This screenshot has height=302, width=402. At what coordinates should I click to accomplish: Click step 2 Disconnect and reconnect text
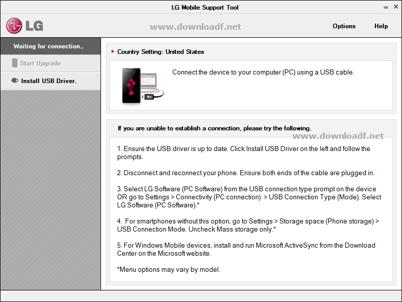point(245,173)
